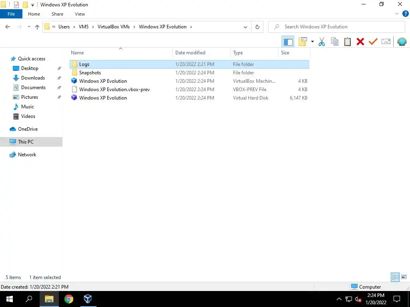This screenshot has height=307, width=410.
Task: Sort by the Name column header
Action: (x=121, y=53)
